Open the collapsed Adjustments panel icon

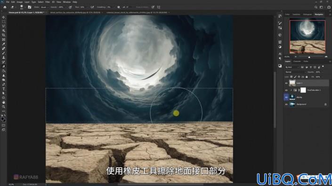280,47
